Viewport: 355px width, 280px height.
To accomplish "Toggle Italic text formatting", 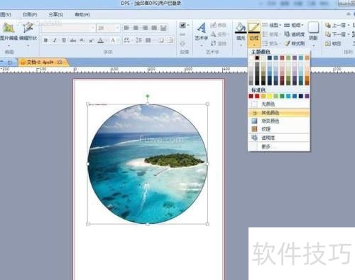I will pos(55,41).
